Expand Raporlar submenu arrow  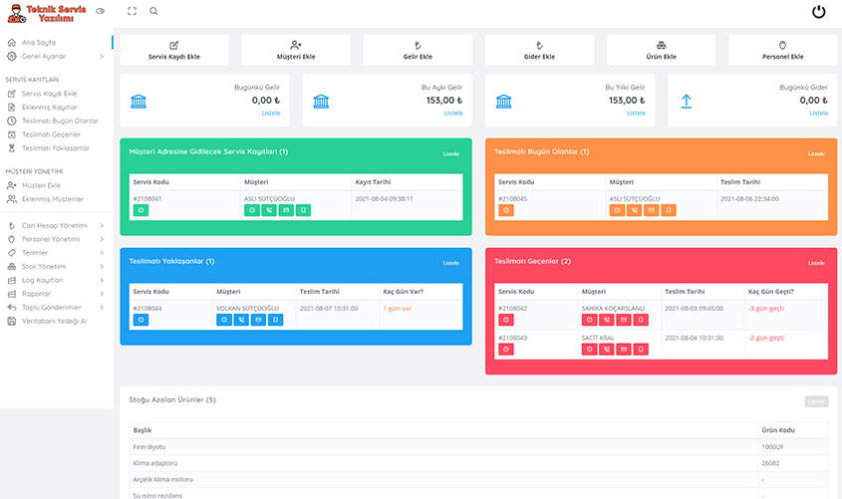point(102,294)
